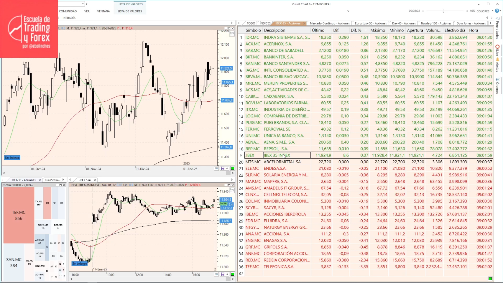
Task: Open the VER menu
Action: [x=87, y=11]
